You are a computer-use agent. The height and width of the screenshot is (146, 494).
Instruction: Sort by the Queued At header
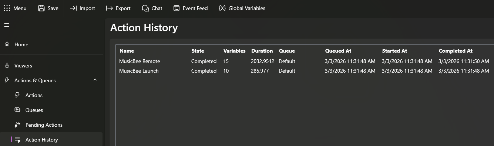[338, 51]
